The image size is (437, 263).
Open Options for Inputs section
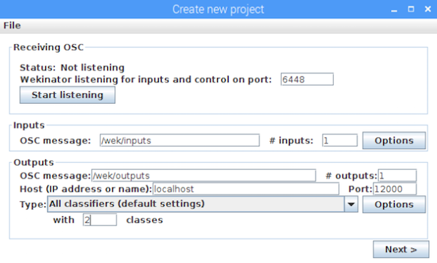point(394,141)
